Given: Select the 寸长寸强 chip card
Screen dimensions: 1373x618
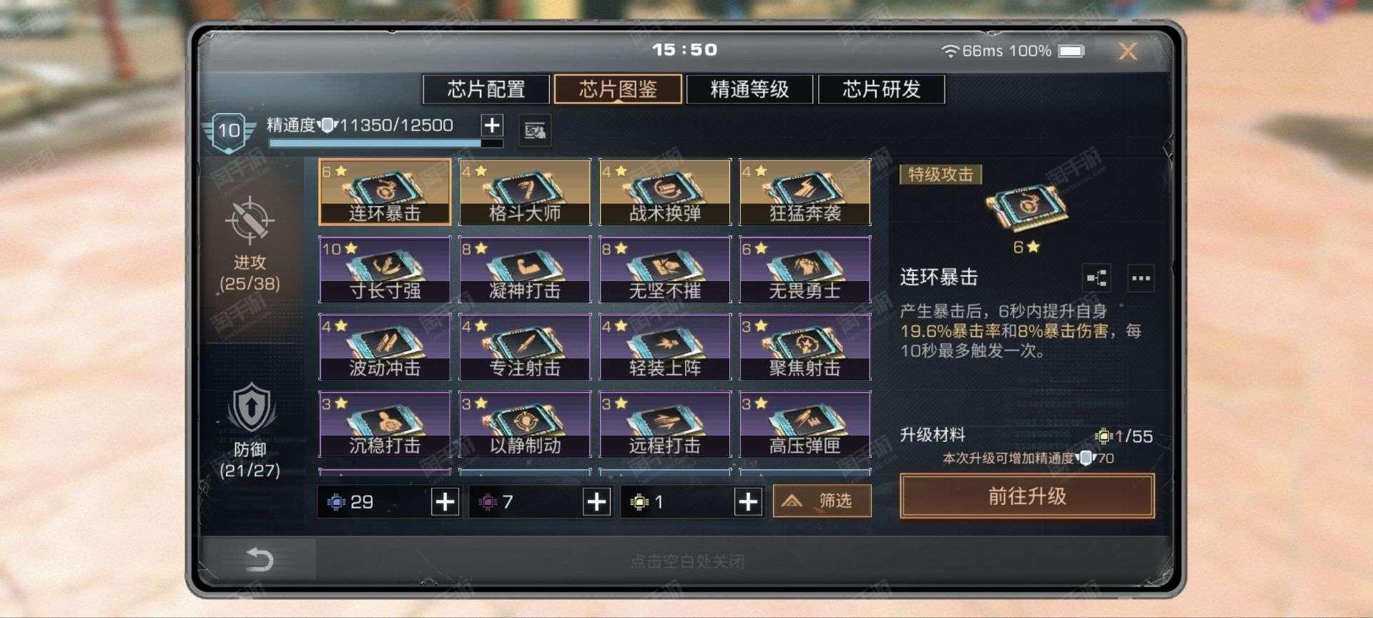Looking at the screenshot, I should [x=385, y=270].
